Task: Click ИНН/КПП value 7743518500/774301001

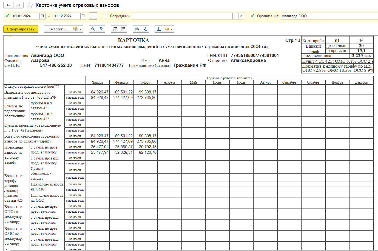Action: (255, 55)
